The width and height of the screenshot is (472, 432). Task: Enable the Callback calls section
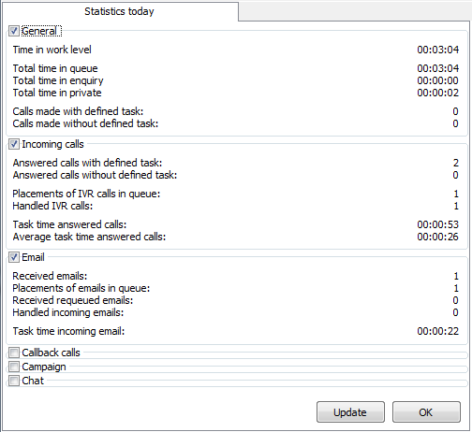14,353
